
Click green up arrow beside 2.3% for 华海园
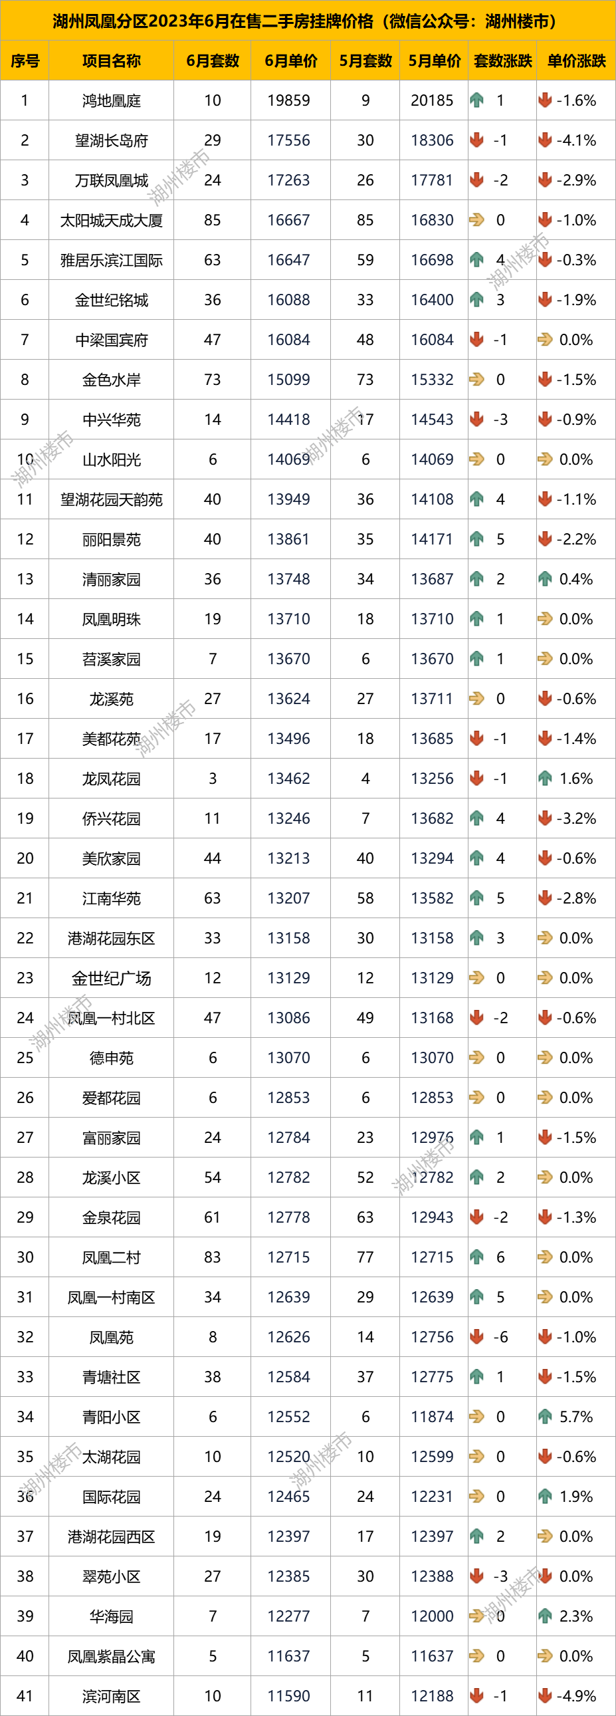pos(545,1616)
